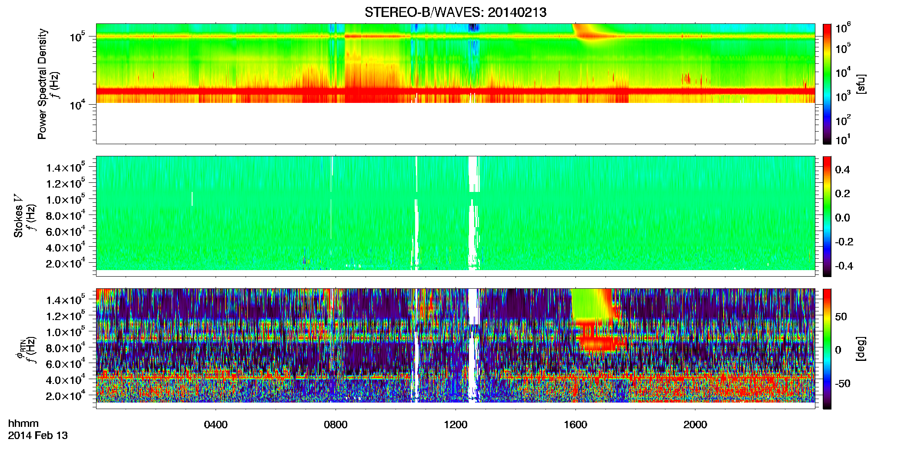This screenshot has height=469, width=911.
Task: Click the "2014 Feb 13" date label
Action: tap(38, 436)
